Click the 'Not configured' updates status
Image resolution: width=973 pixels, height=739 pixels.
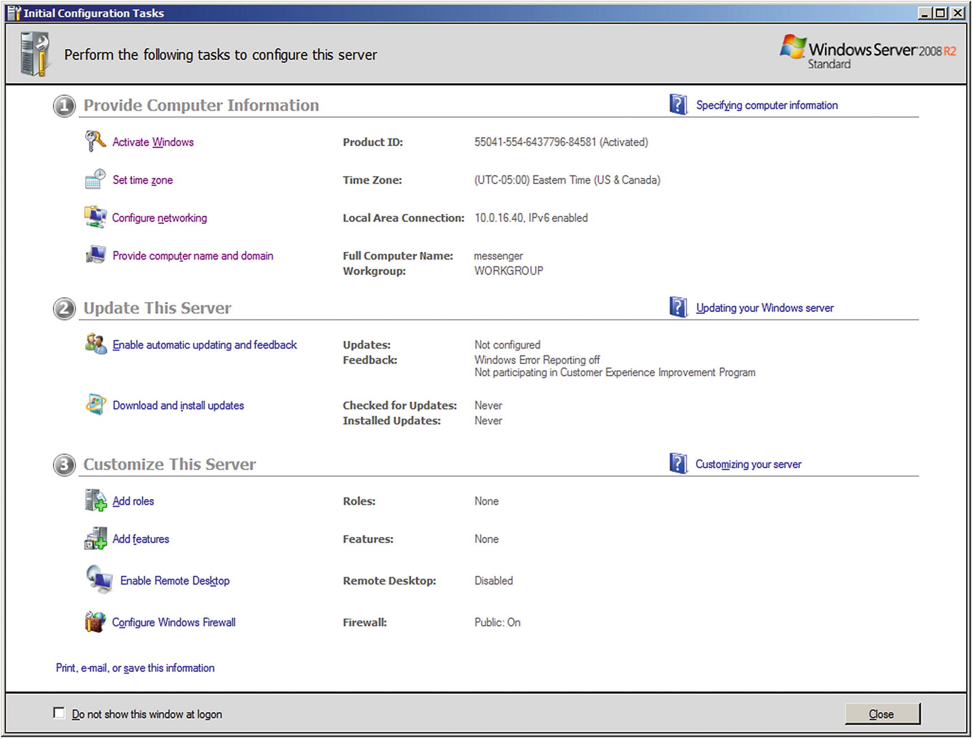pos(507,345)
